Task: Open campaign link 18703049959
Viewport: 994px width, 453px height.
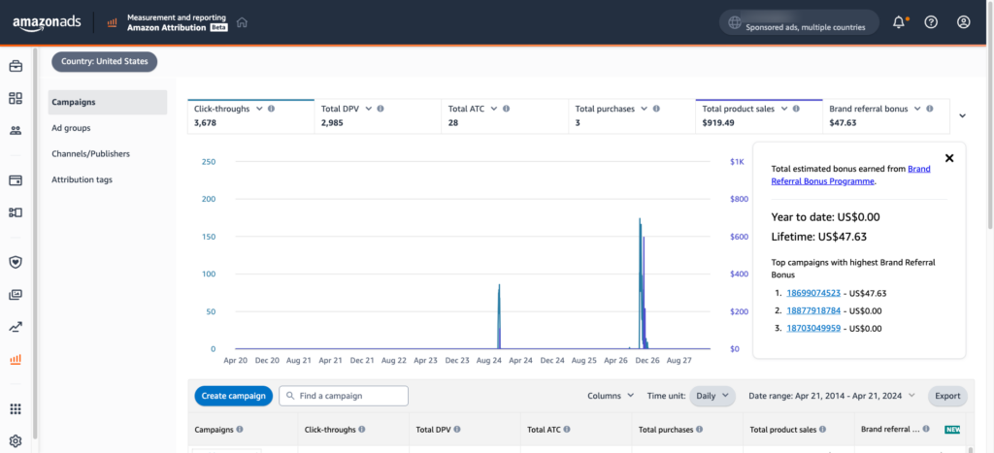Action: (x=813, y=329)
